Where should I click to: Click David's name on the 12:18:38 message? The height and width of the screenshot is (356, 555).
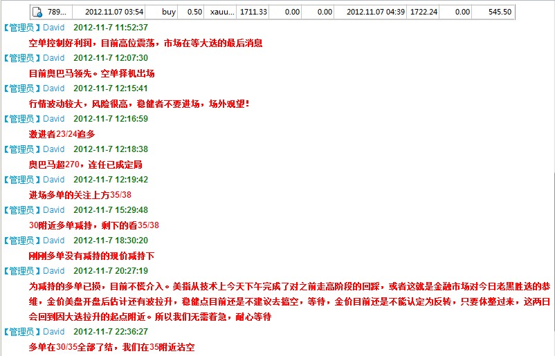tap(53, 149)
